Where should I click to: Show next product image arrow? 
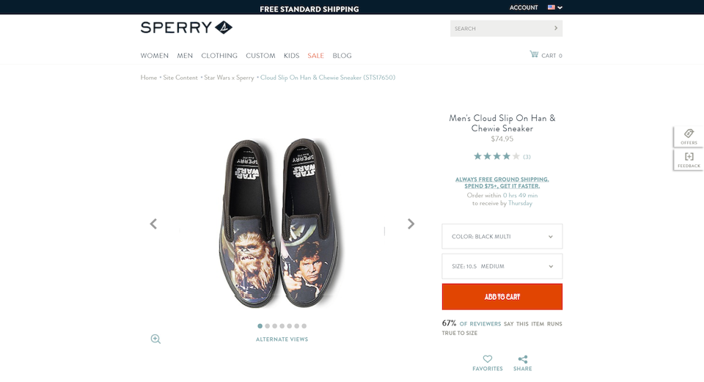click(x=411, y=224)
